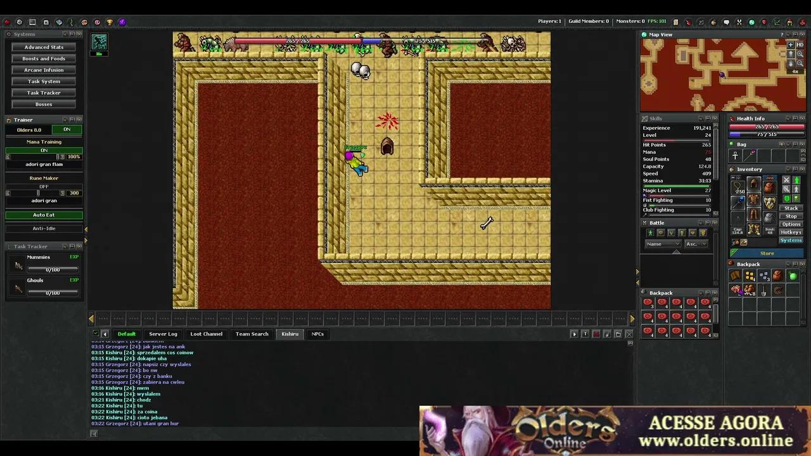Image resolution: width=811 pixels, height=456 pixels.
Task: Click the helmet icon in top toolbar
Action: (x=789, y=22)
